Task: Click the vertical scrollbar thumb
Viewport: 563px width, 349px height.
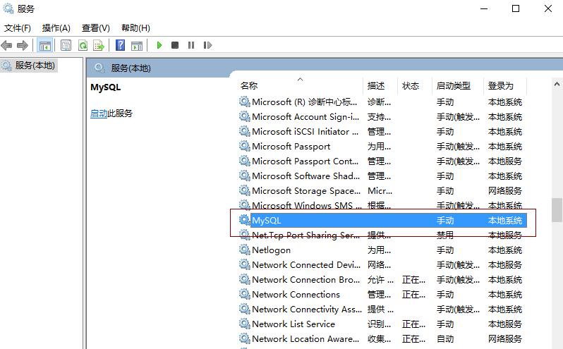Action: click(x=557, y=210)
